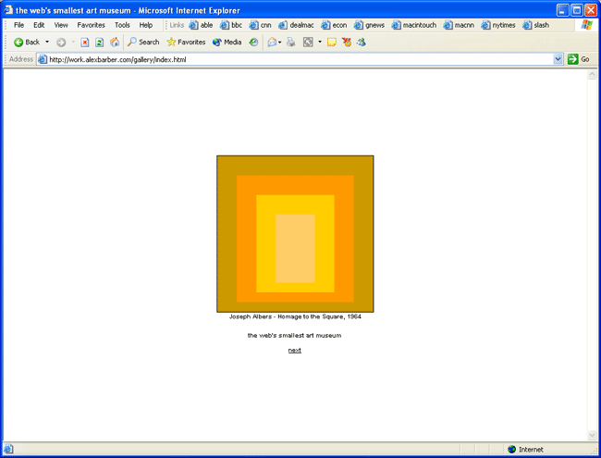Click the Windows flag logo throbber
601x458 pixels.
(586, 25)
